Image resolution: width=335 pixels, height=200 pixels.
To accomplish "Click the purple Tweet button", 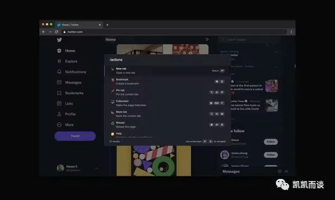I will click(x=75, y=136).
